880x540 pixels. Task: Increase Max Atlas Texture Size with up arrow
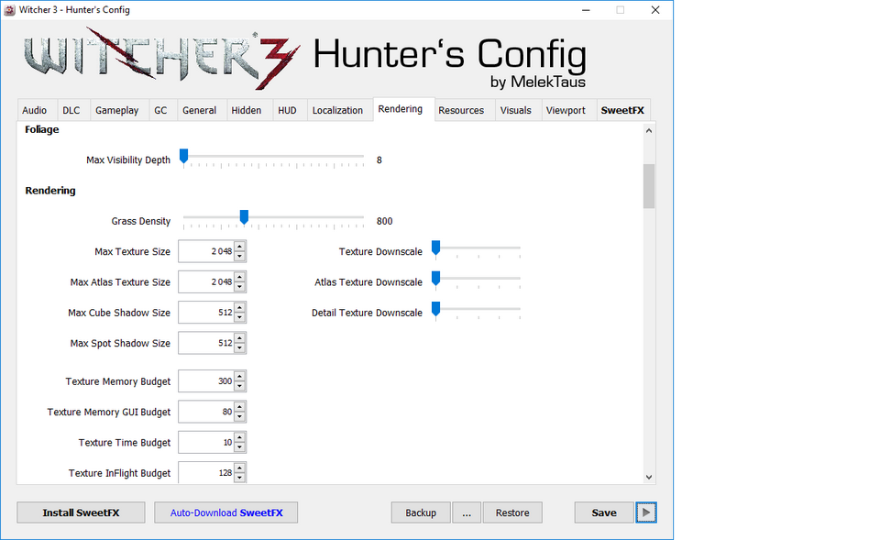(239, 277)
